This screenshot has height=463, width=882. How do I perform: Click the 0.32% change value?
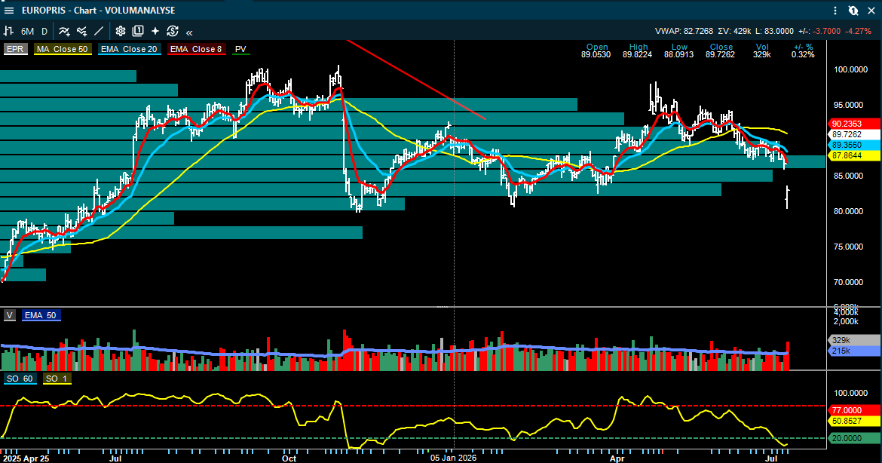click(x=803, y=54)
